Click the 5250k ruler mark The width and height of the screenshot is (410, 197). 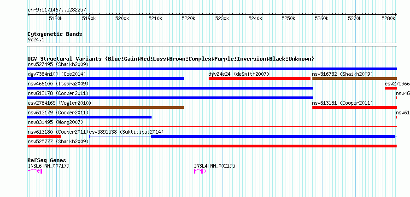tap(288, 19)
